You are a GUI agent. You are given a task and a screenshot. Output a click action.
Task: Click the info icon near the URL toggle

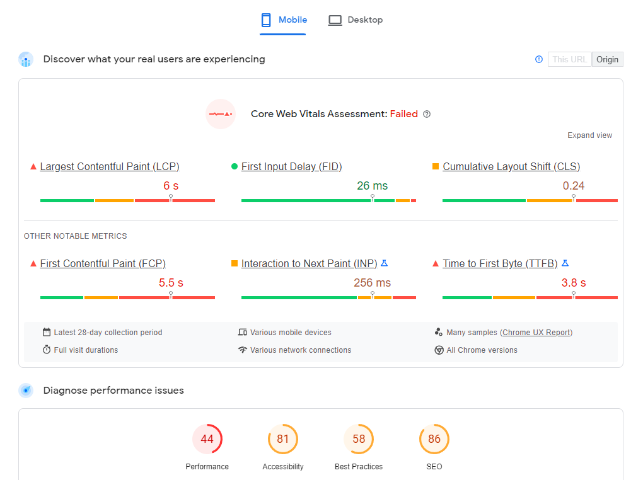click(x=538, y=59)
